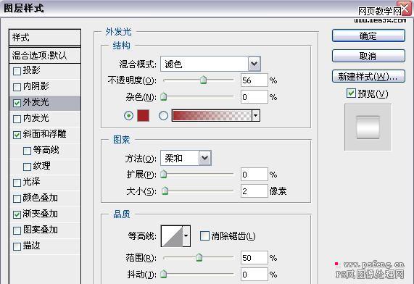414x284 pixels.
Task: Enable the 颜色叠加 color overlay checkbox
Action: click(x=17, y=199)
